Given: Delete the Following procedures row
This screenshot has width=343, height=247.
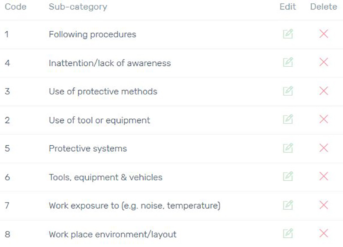Looking at the screenshot, I should [x=324, y=34].
